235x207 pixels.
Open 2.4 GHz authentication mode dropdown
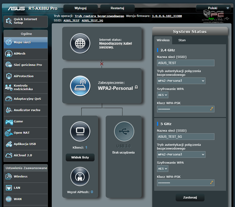[x=181, y=81]
